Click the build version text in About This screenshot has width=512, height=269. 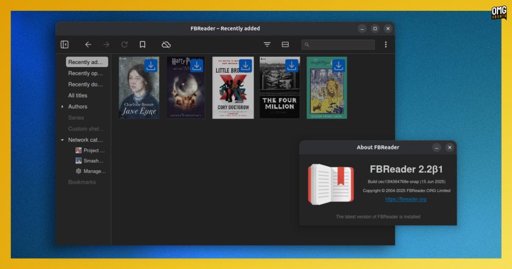(407, 181)
